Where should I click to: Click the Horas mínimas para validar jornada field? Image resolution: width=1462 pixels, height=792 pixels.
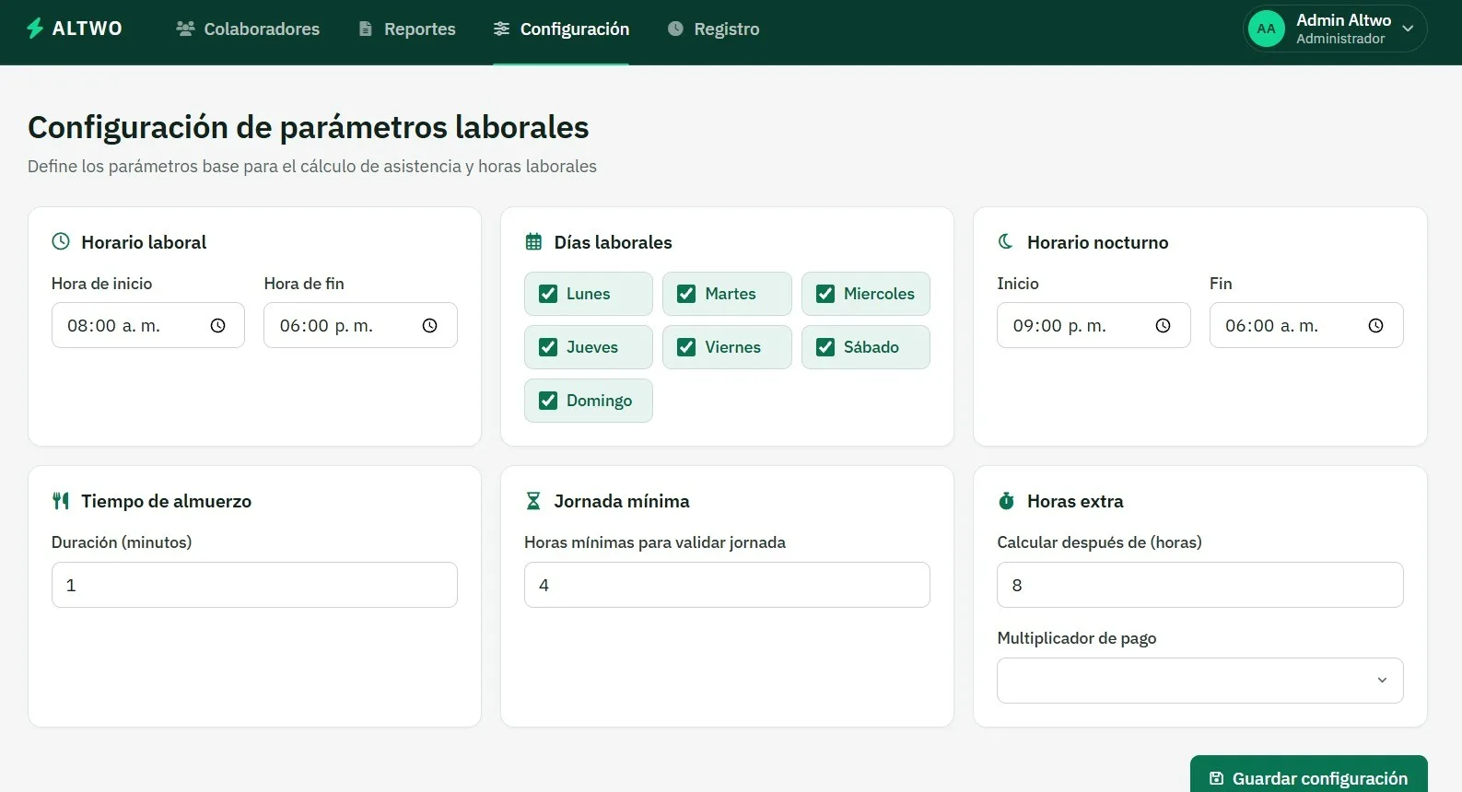click(x=727, y=585)
